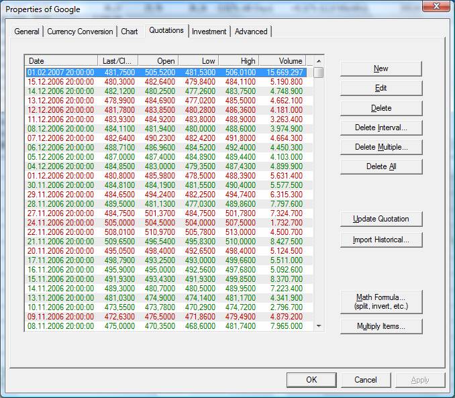Select the 14.12.2006 20:00:00 row

coord(169,91)
